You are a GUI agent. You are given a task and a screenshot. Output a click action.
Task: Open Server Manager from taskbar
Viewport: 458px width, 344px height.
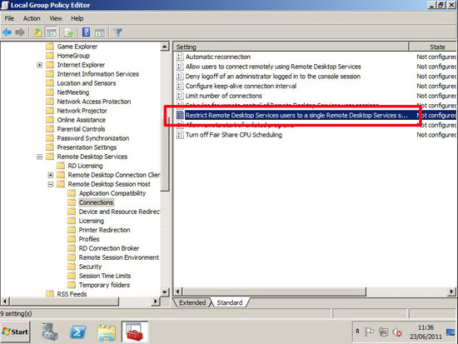(x=50, y=332)
